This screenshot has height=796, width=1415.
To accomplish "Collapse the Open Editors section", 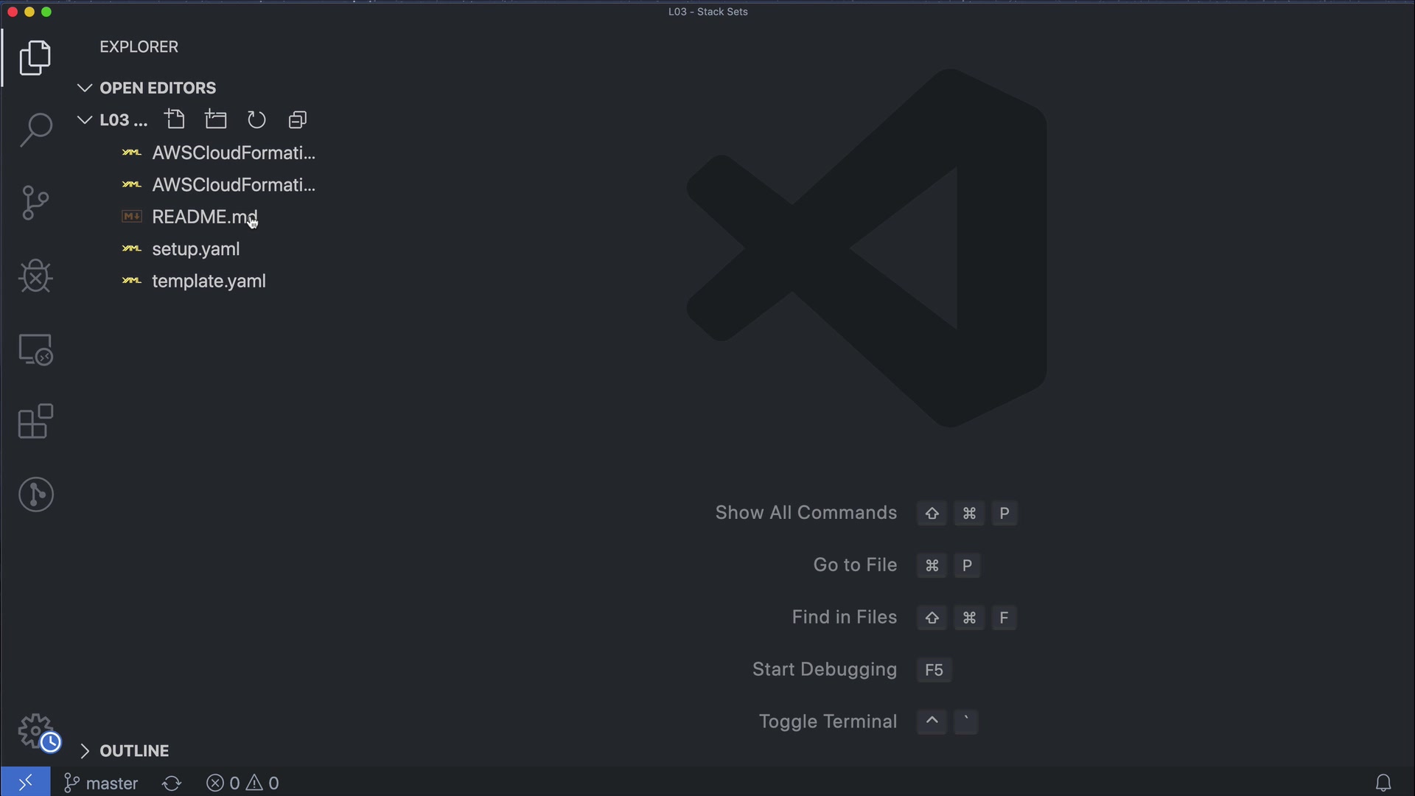I will pyautogui.click(x=147, y=88).
